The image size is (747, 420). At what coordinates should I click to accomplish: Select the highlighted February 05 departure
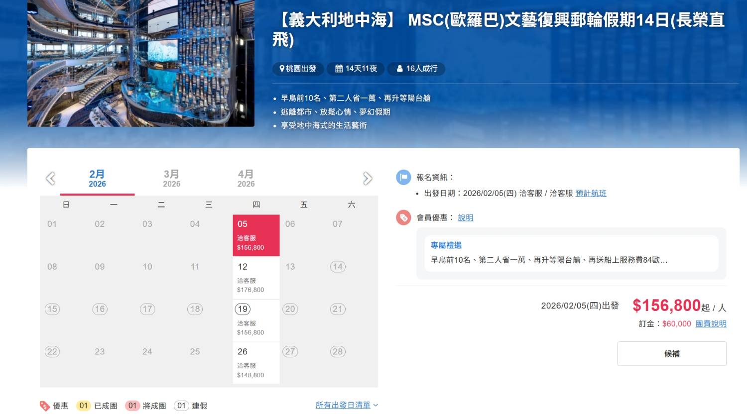(256, 235)
